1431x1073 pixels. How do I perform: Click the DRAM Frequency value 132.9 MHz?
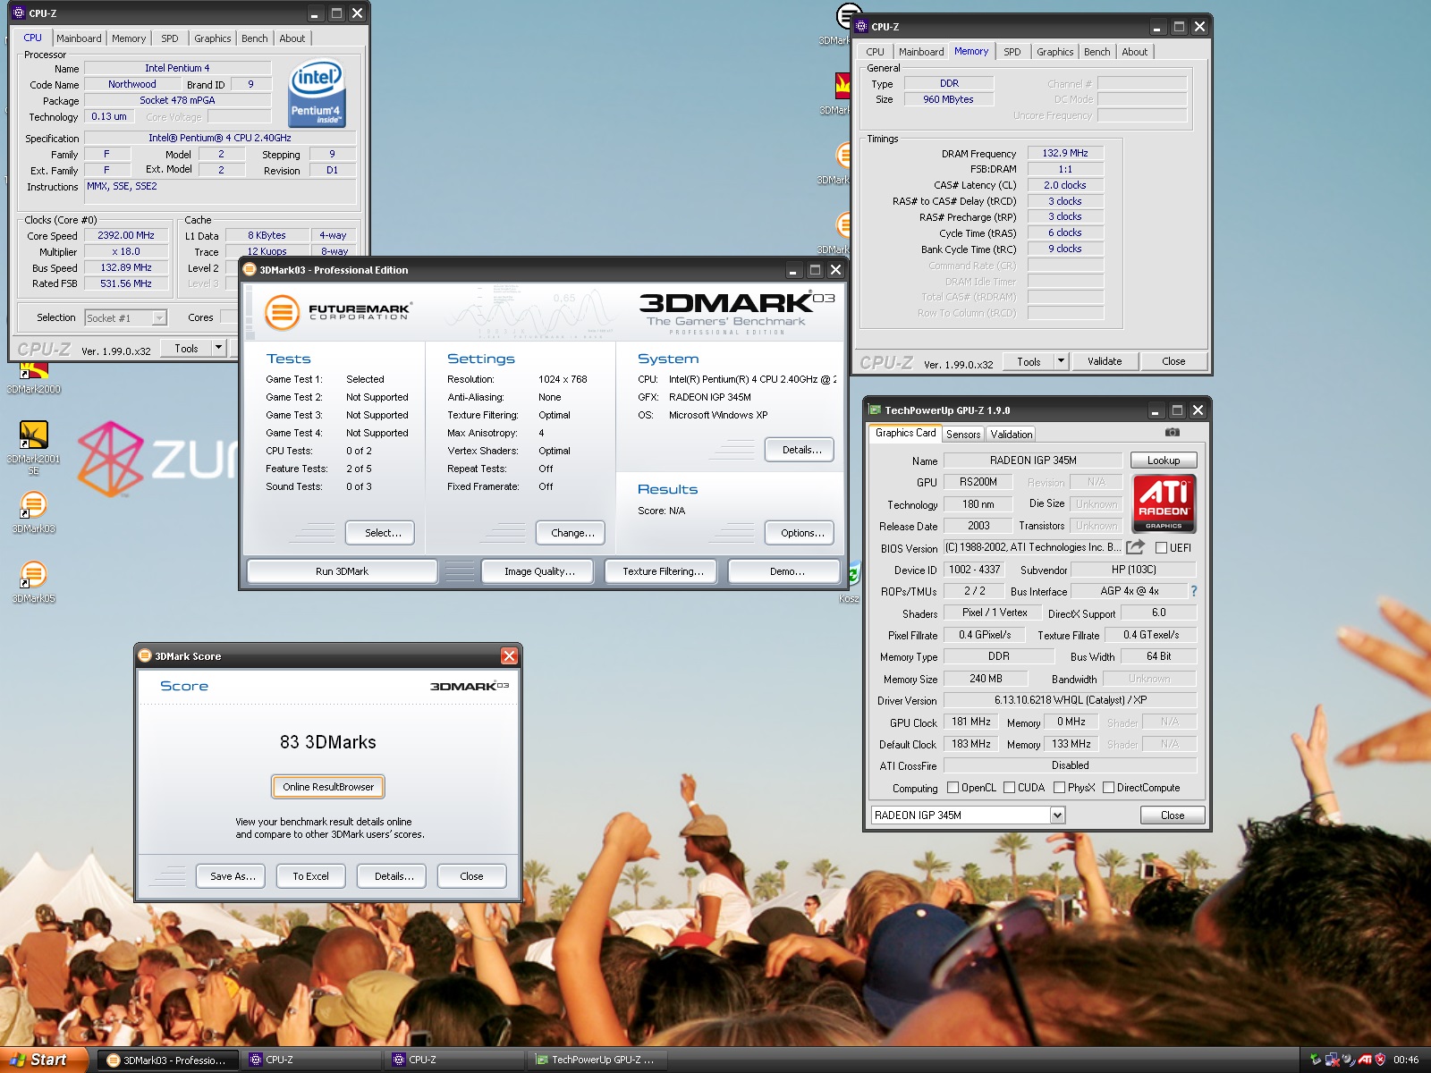click(x=1065, y=153)
